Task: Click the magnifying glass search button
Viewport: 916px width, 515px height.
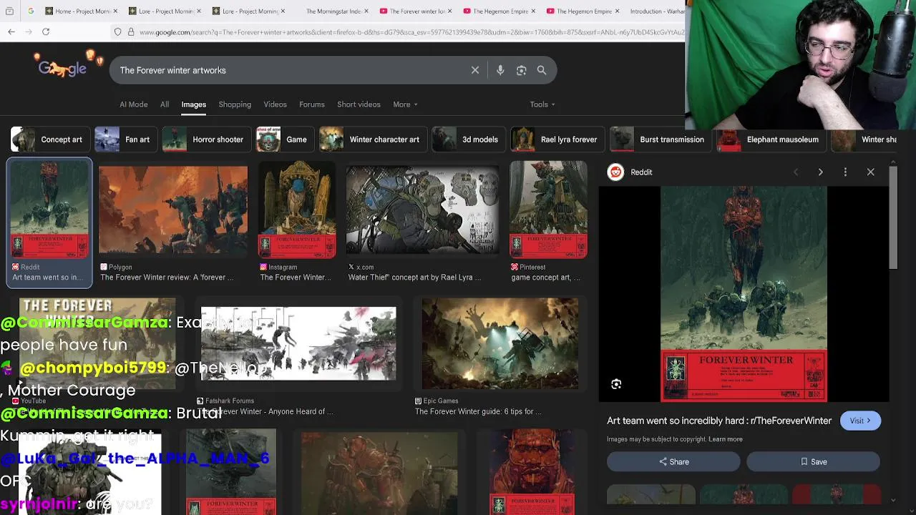Action: pos(542,70)
